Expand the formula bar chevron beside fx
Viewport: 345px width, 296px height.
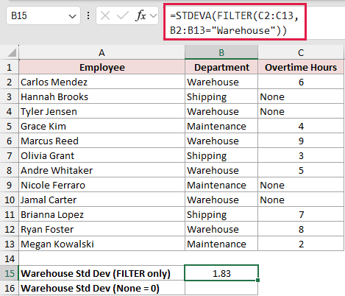(x=153, y=16)
